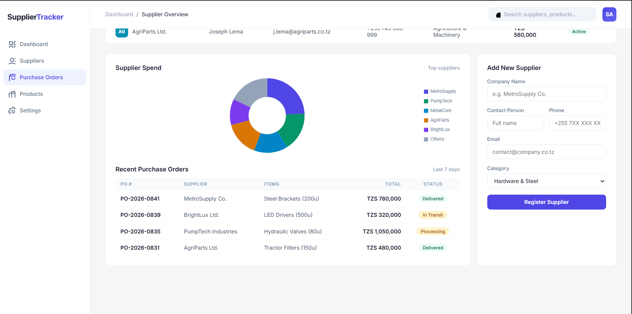Image resolution: width=632 pixels, height=314 pixels.
Task: Click the Delivered badge for MetroSupply Co.
Action: 433,199
